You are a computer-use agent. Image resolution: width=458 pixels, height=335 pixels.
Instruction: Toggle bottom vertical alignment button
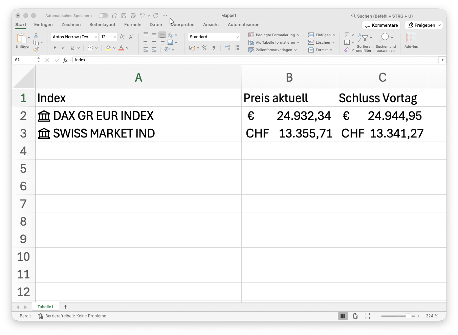click(x=162, y=35)
